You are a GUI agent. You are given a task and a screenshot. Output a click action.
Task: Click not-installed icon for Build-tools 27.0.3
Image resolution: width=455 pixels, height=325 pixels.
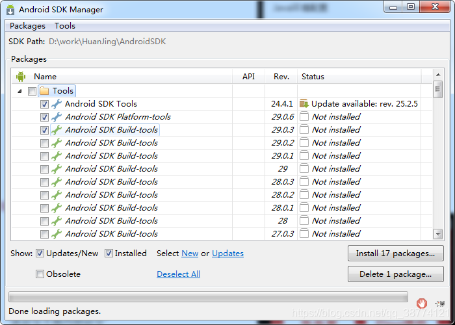pyautogui.click(x=304, y=233)
